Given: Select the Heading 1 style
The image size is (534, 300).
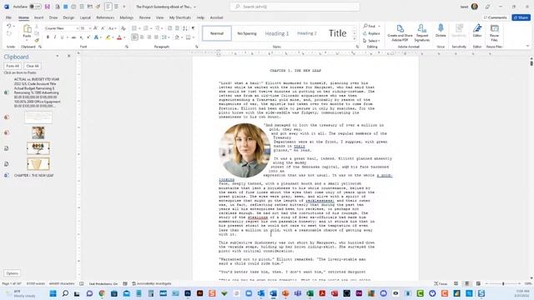Looking at the screenshot, I should tap(276, 33).
